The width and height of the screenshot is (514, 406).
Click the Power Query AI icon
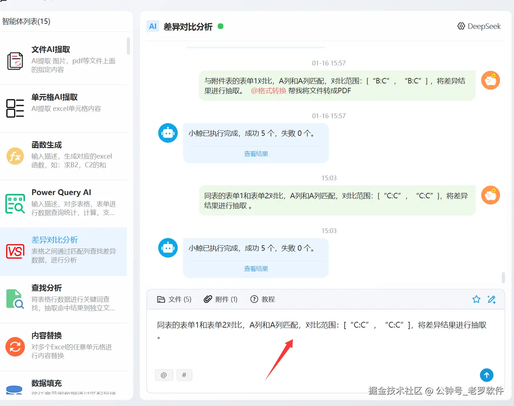(x=15, y=204)
